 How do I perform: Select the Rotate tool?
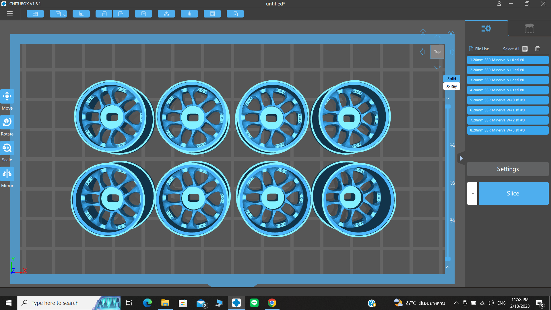point(7,122)
